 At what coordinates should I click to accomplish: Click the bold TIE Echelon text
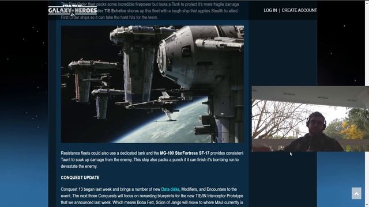[115, 11]
